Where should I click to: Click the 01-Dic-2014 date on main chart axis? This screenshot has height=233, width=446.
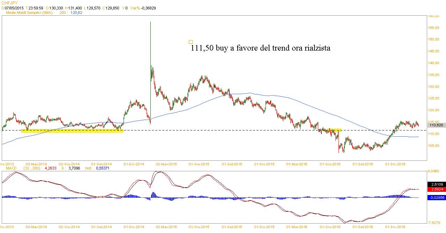(134, 164)
